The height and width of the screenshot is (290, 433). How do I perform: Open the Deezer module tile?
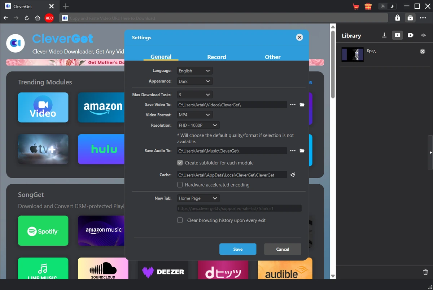(x=163, y=270)
